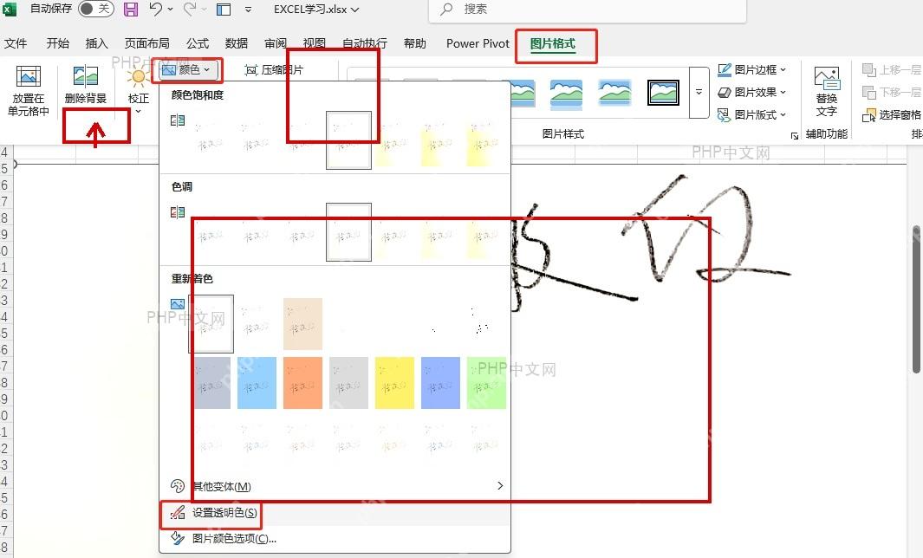Viewport: 923px width, 558px height.
Task: Switch to the Picture Format (图片格式) tab
Action: [x=552, y=43]
